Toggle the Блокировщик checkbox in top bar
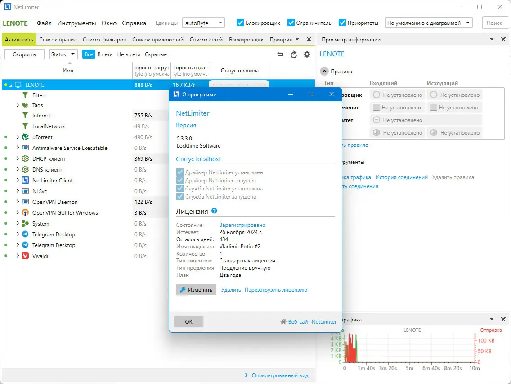511x384 pixels. [x=240, y=23]
